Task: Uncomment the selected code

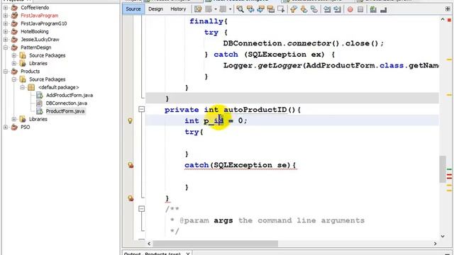Action: point(384,9)
